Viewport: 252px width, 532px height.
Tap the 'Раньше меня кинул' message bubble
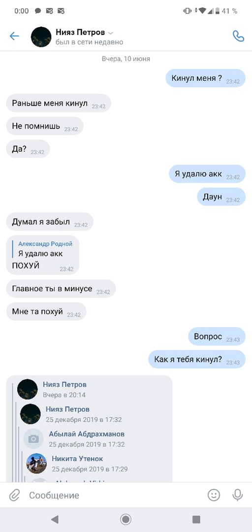click(59, 103)
